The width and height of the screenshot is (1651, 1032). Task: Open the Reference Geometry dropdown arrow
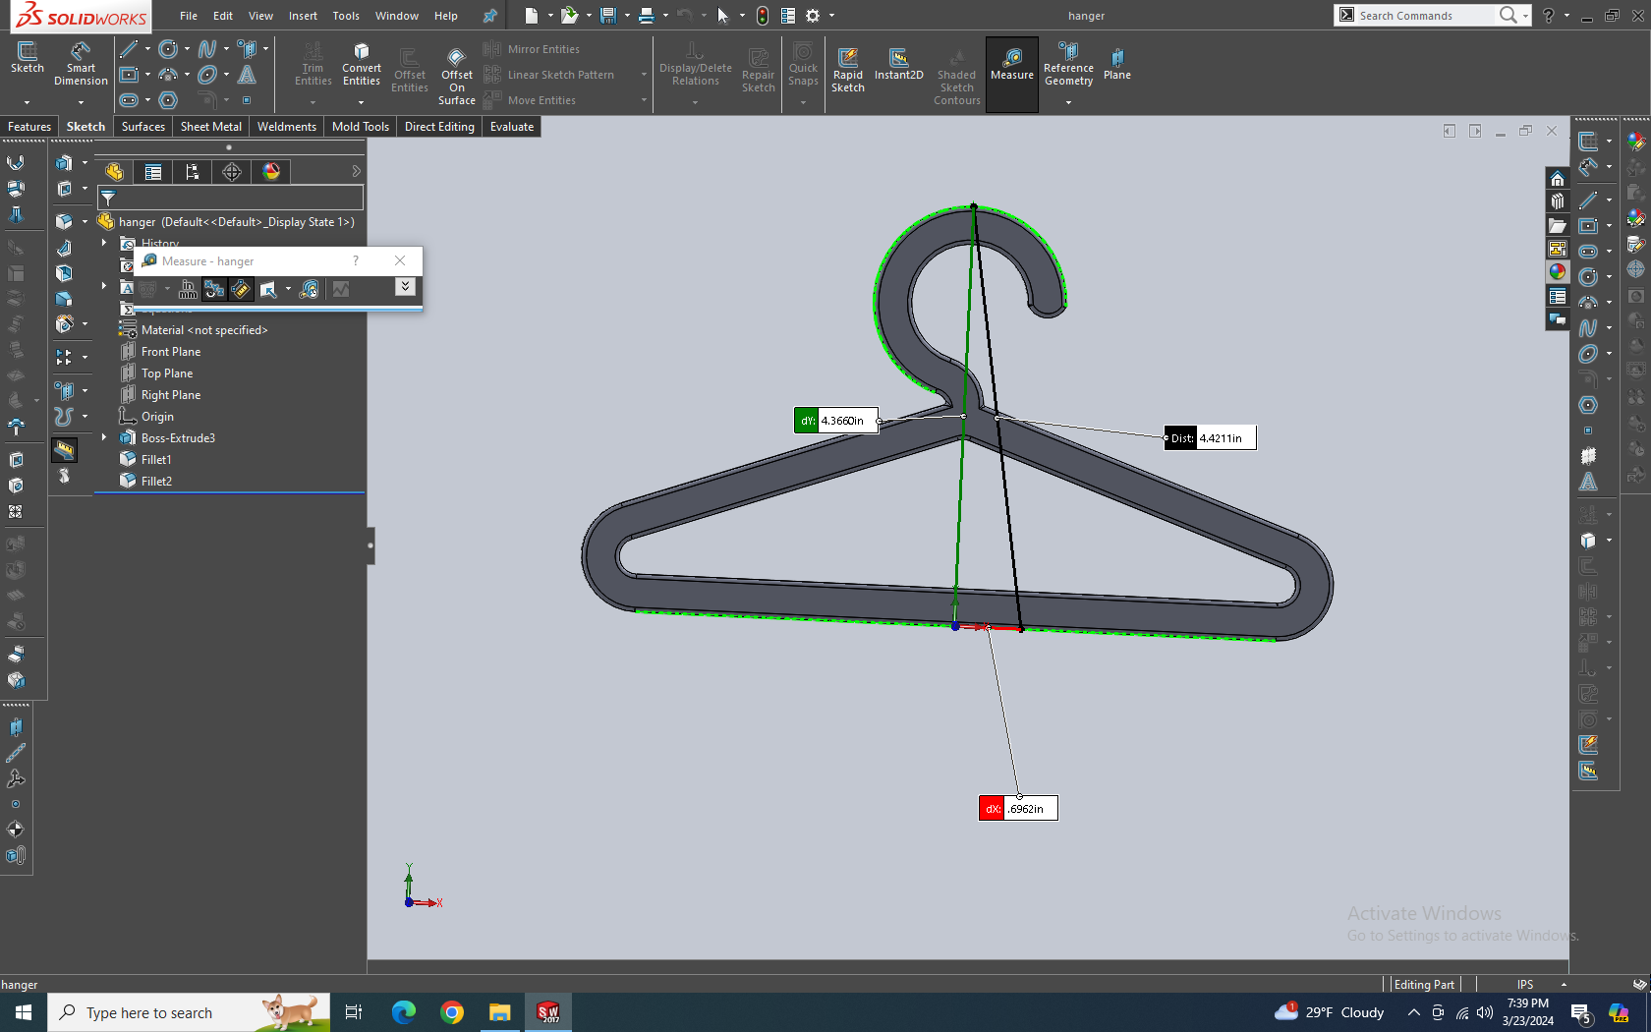[1068, 102]
